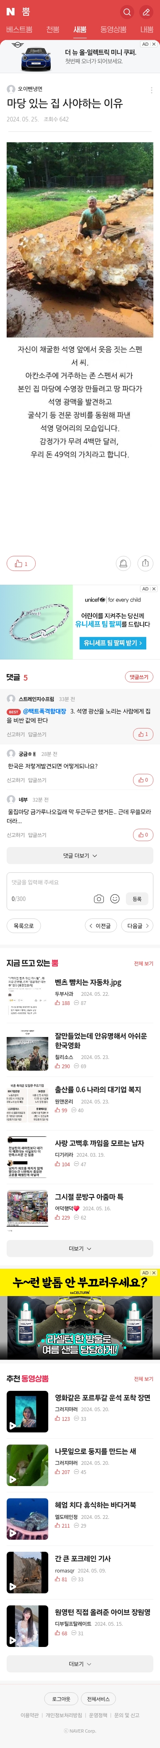This screenshot has height=1748, width=160.
Task: Tap the share icon below the post
Action: [145, 563]
